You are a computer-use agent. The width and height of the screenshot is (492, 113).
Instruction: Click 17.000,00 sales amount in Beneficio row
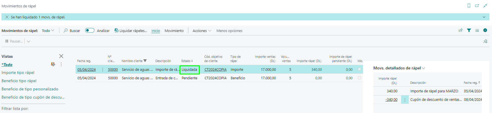tap(268, 78)
